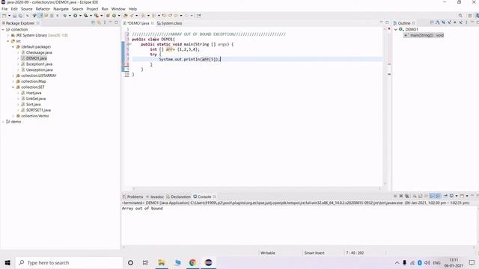Image resolution: width=479 pixels, height=269 pixels.
Task: Click Collapse All in Package Explorer
Action: (93, 22)
